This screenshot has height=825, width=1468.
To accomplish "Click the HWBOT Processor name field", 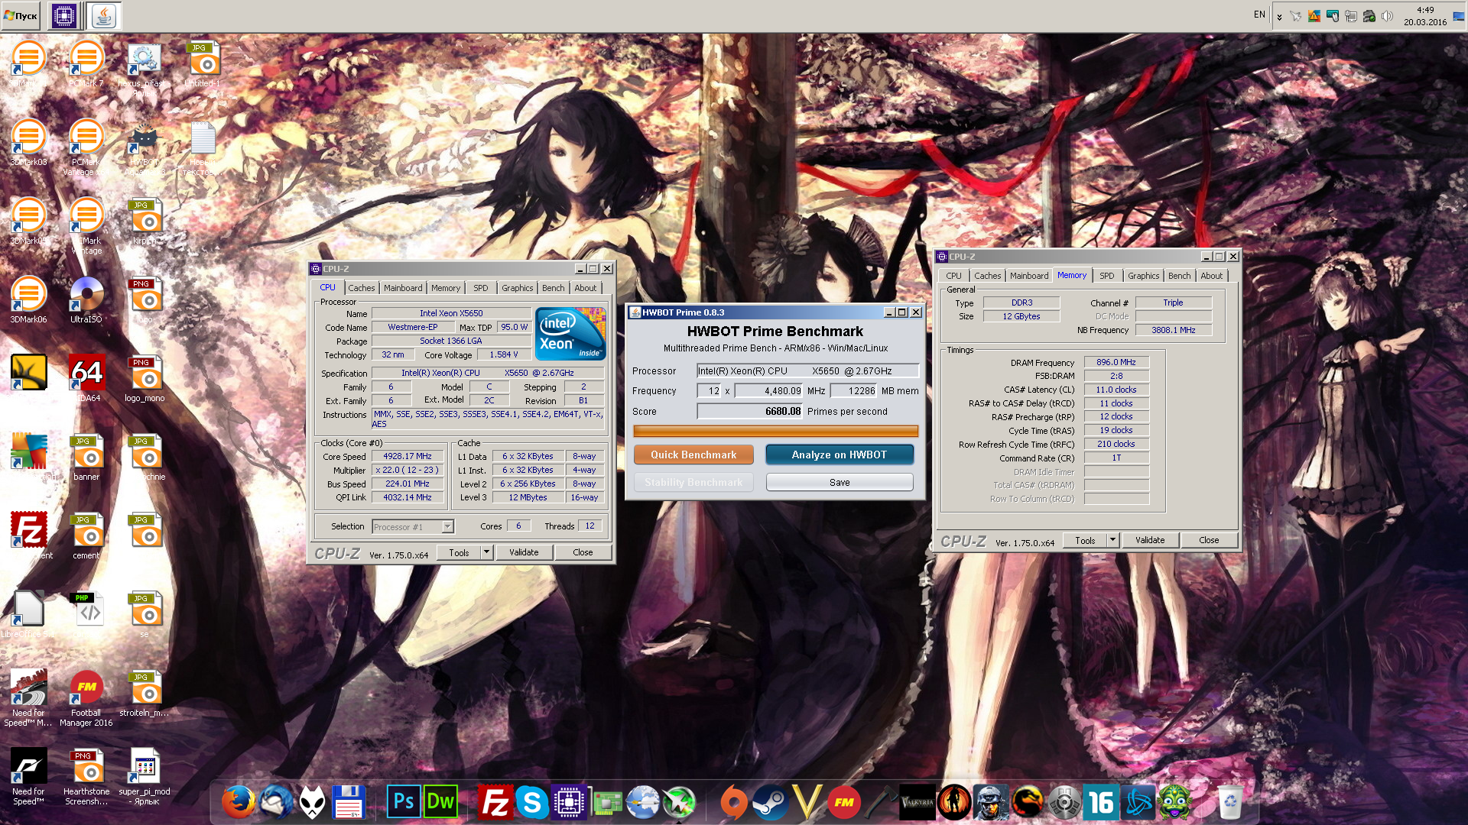I will pos(807,371).
